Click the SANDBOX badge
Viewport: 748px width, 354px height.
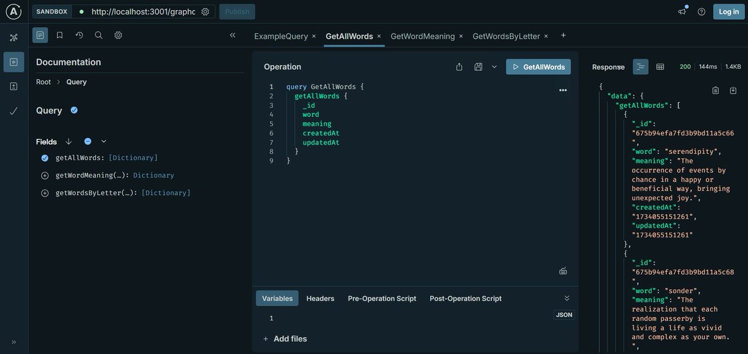[52, 12]
